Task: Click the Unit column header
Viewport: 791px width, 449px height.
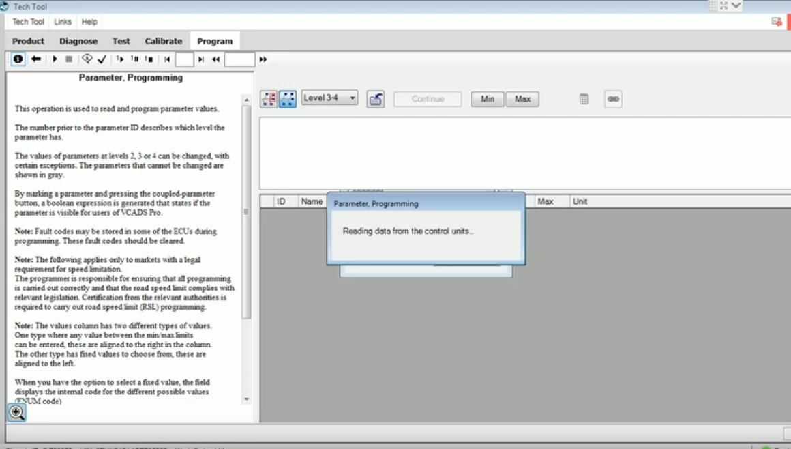Action: [x=580, y=201]
